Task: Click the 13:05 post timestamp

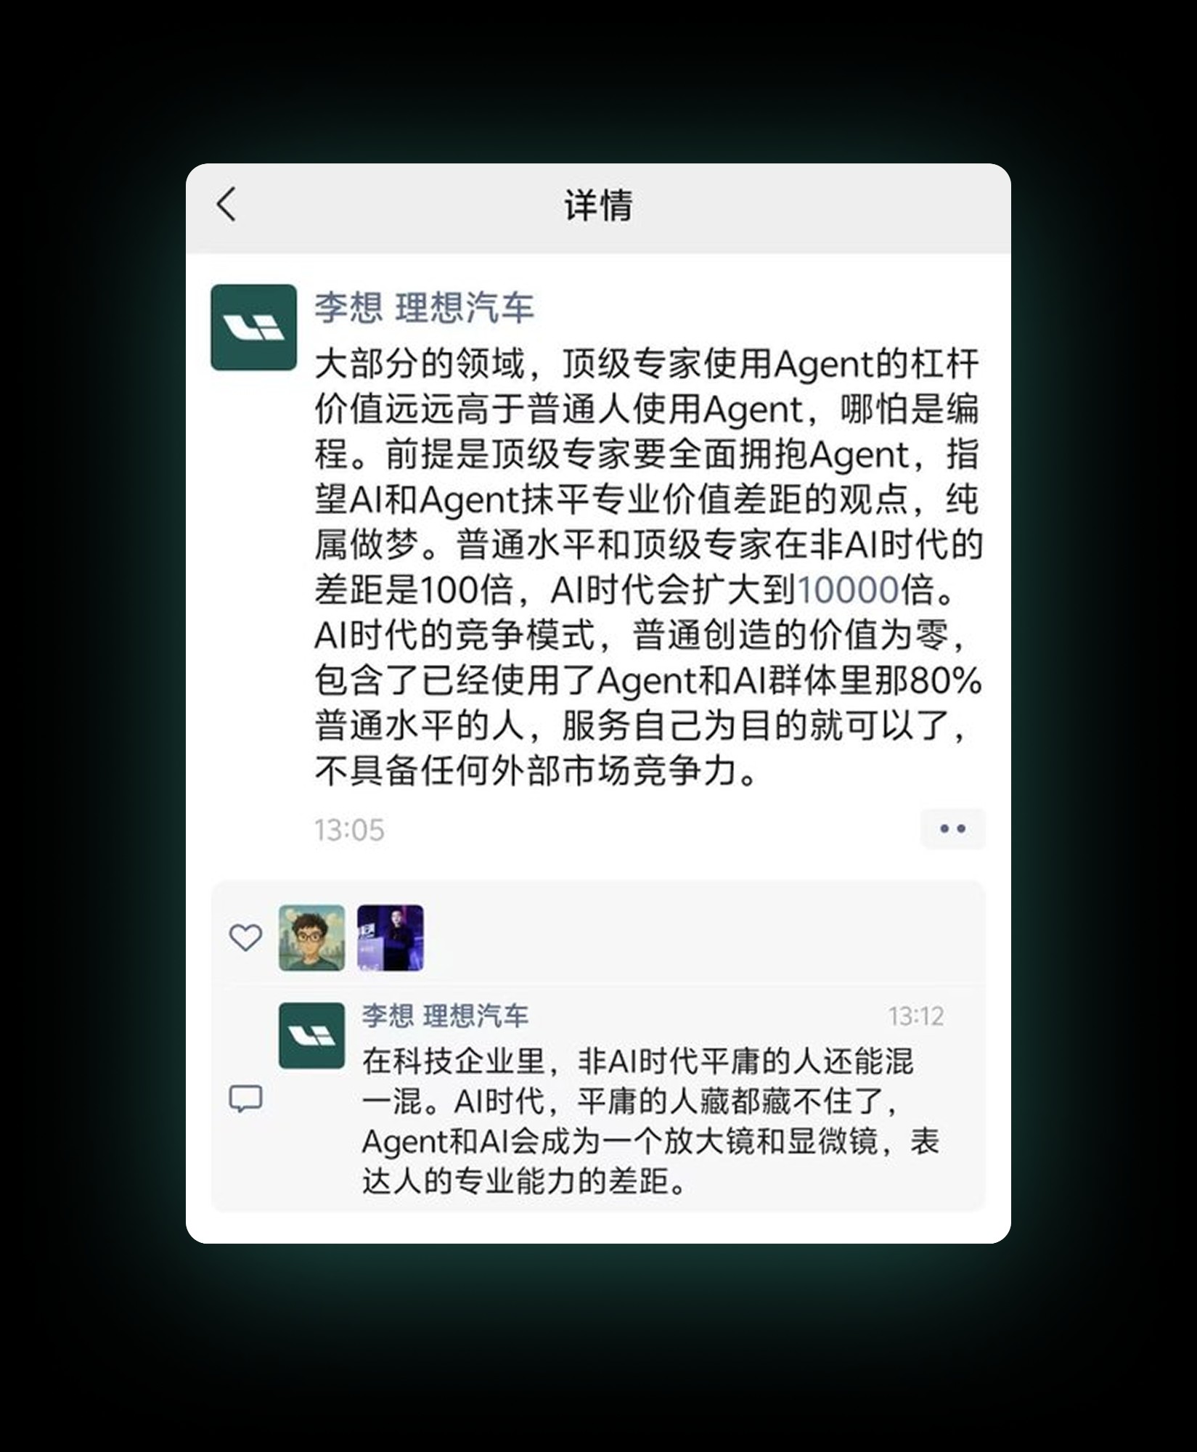Action: click(x=349, y=830)
